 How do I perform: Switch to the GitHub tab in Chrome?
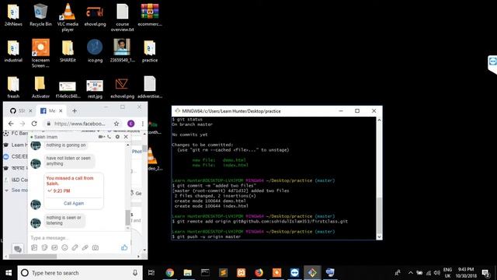(x=17, y=110)
